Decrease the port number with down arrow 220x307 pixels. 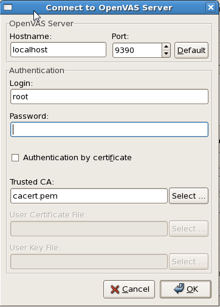[x=166, y=54]
